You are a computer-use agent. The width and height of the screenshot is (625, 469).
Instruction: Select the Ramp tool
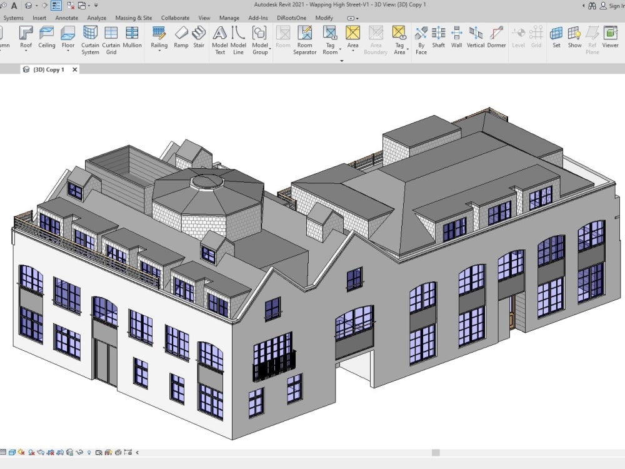coord(181,38)
